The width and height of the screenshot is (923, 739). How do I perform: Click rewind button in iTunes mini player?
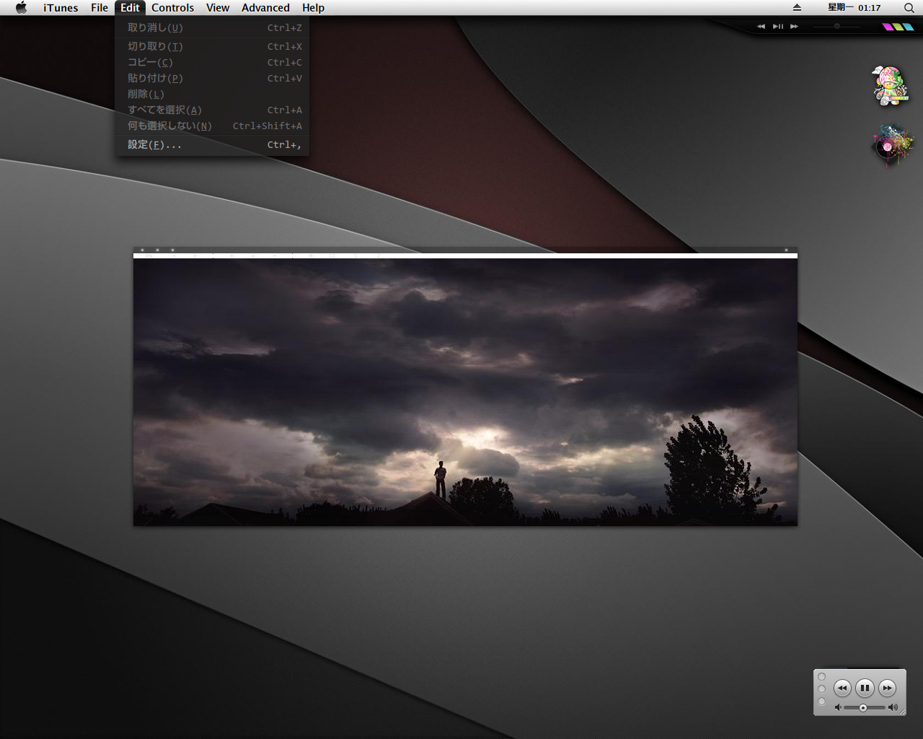842,688
